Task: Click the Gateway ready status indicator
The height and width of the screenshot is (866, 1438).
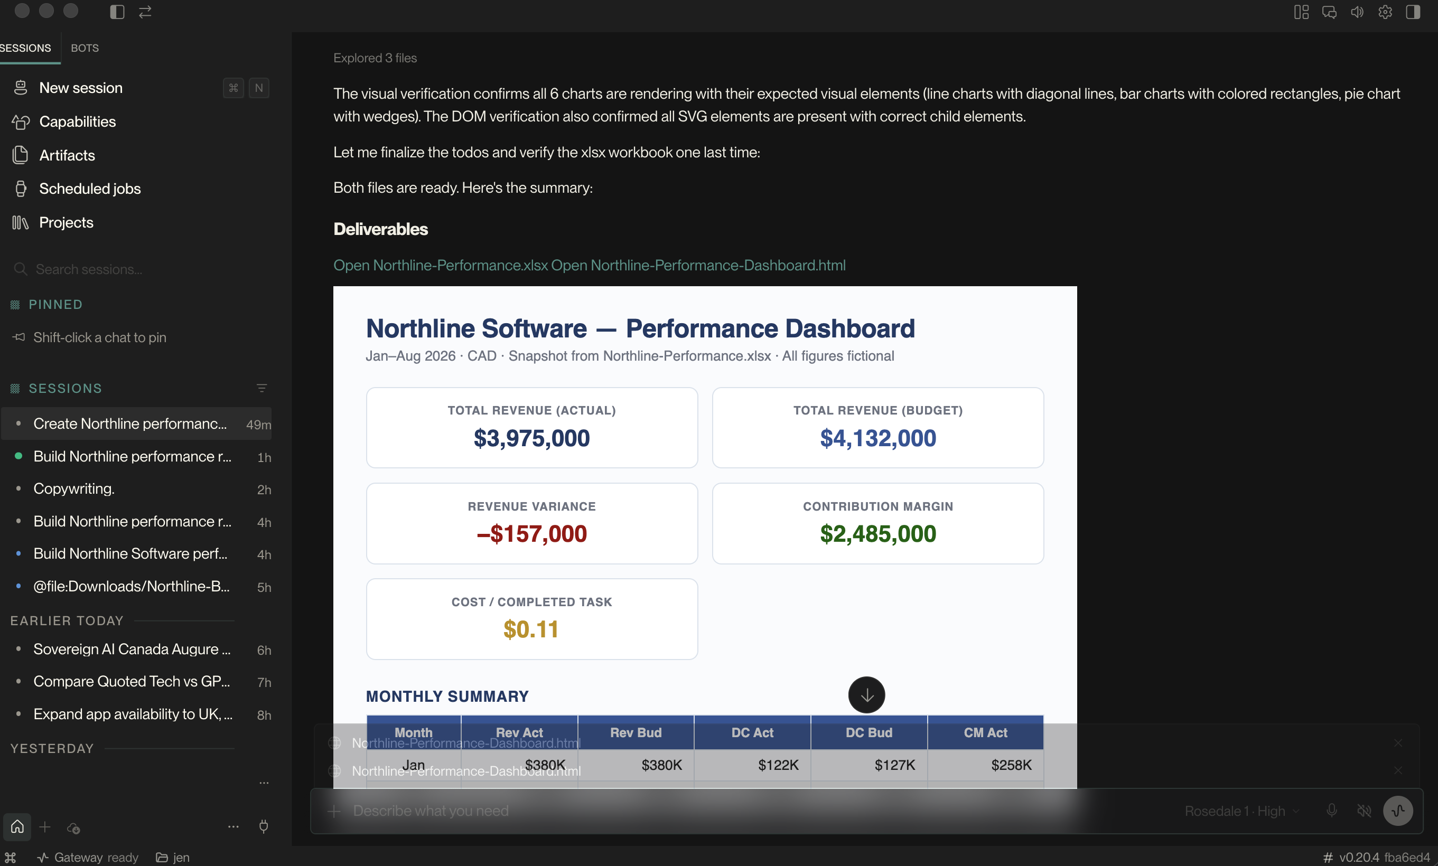Action: 88,857
